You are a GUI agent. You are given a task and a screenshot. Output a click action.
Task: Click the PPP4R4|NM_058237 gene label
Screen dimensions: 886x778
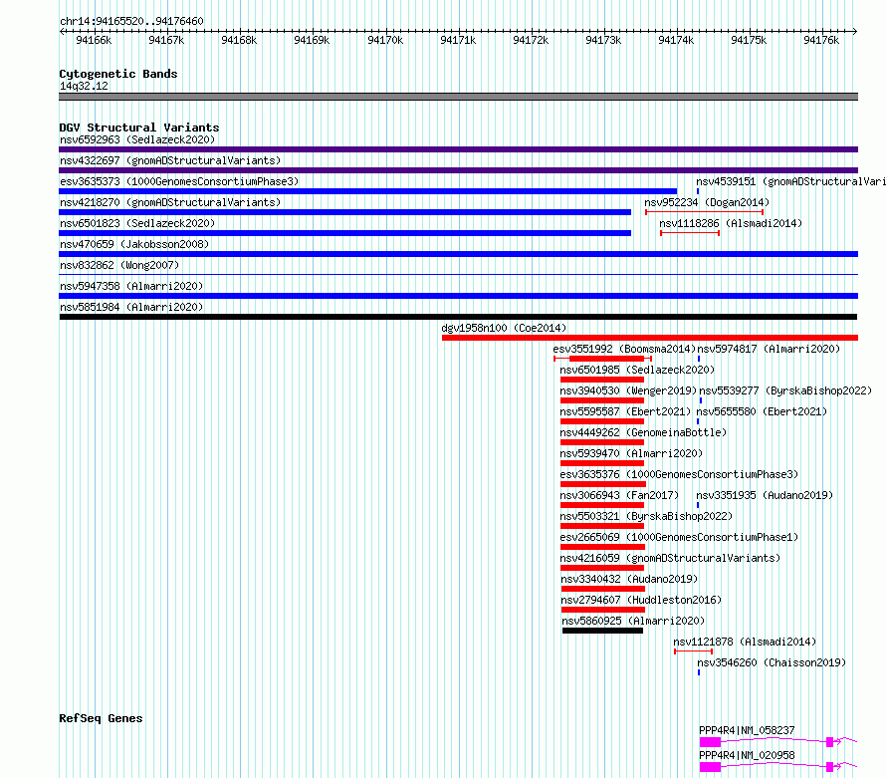tap(747, 730)
